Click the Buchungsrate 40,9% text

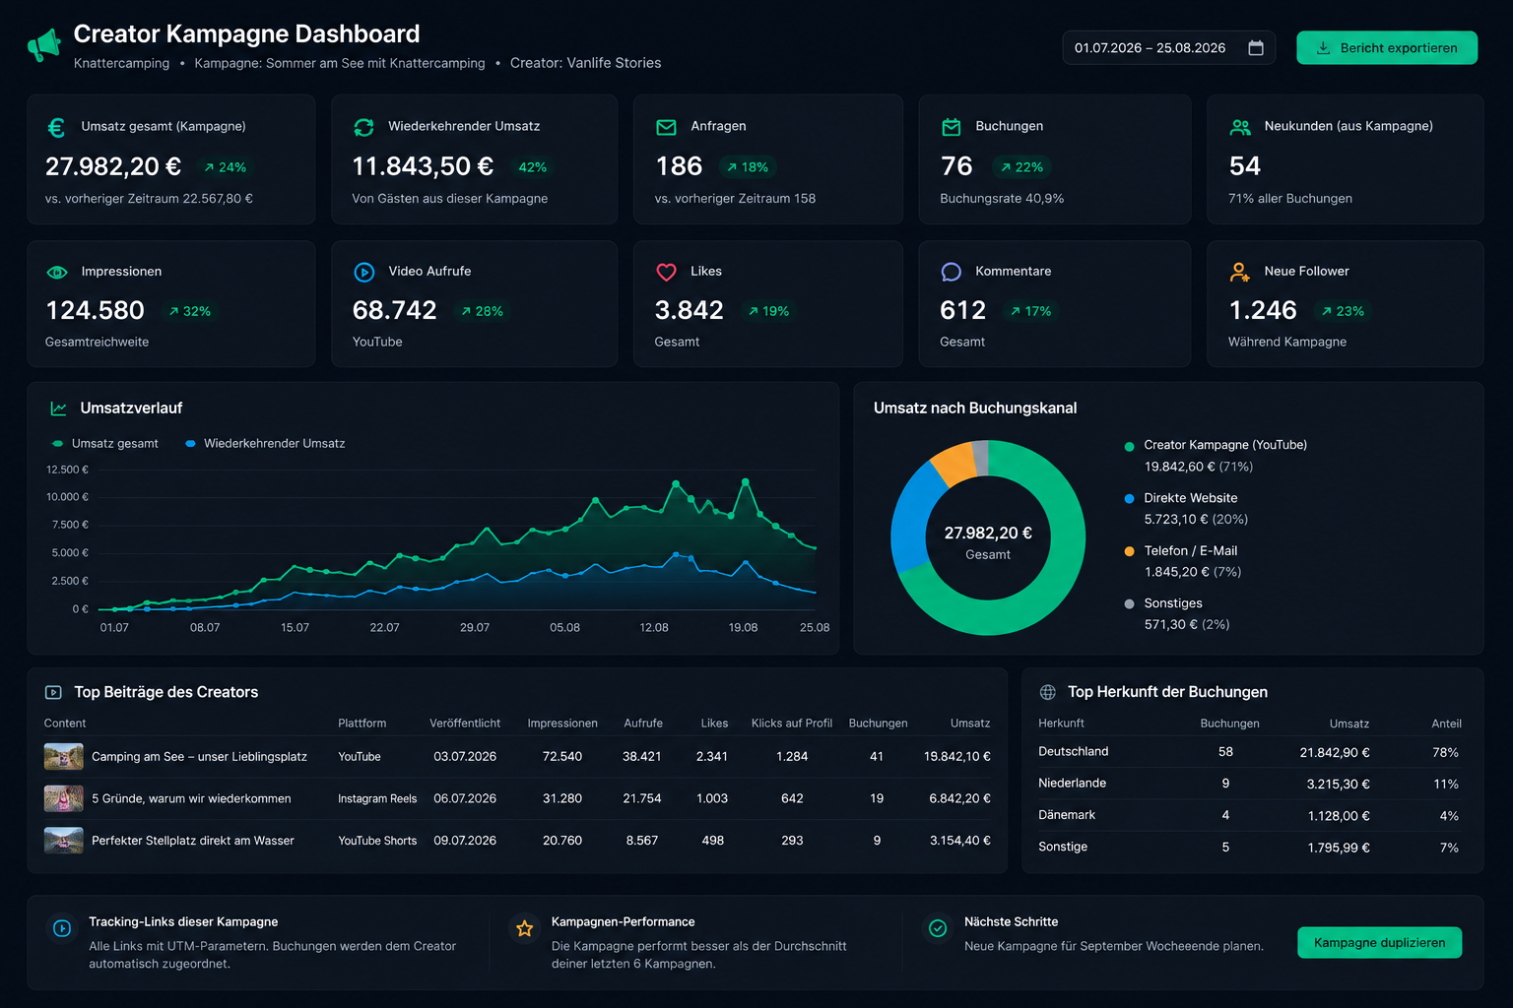click(x=1002, y=199)
